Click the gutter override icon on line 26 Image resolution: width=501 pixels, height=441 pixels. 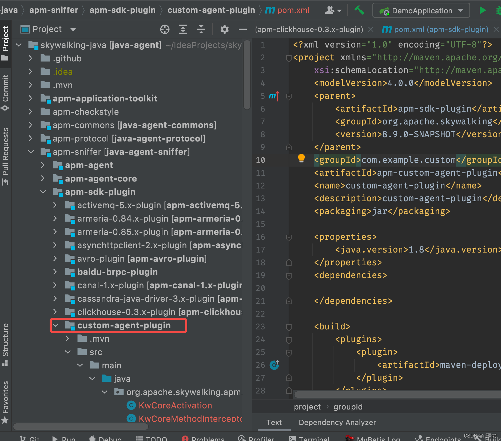pyautogui.click(x=274, y=365)
